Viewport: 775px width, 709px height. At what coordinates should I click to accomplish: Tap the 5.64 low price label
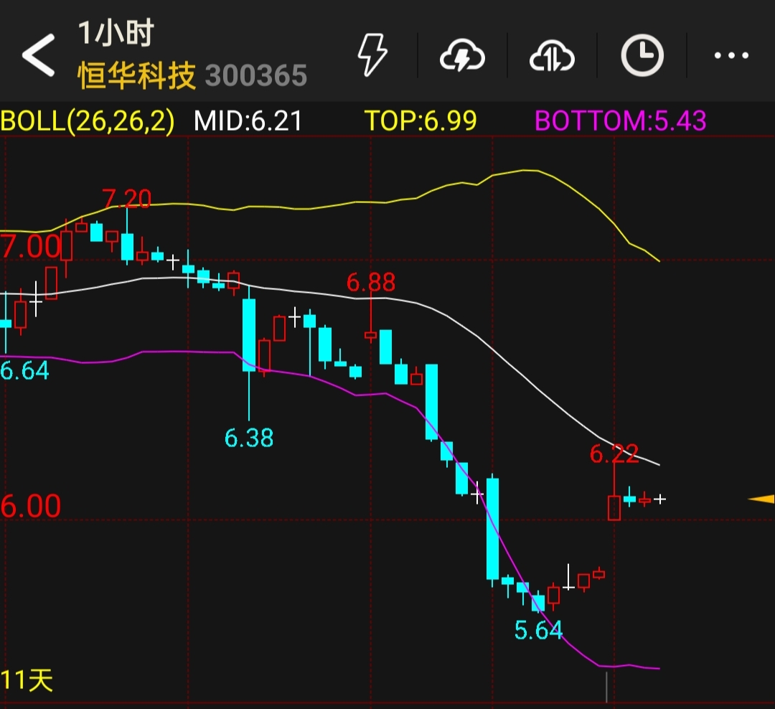[538, 630]
